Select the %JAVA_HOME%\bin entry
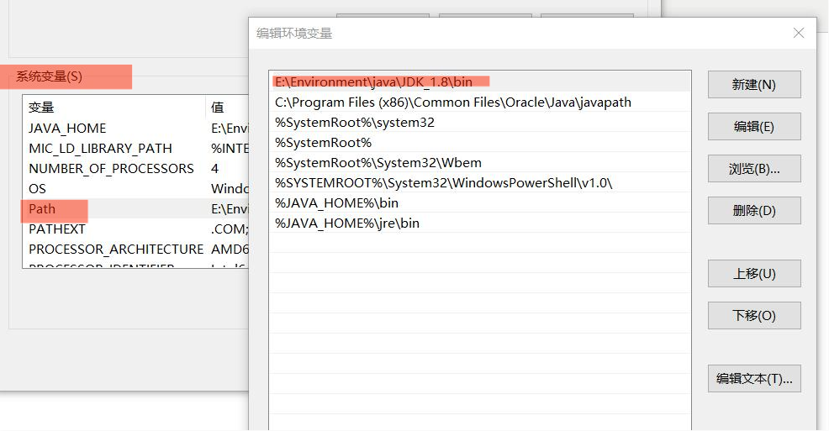 pyautogui.click(x=336, y=203)
